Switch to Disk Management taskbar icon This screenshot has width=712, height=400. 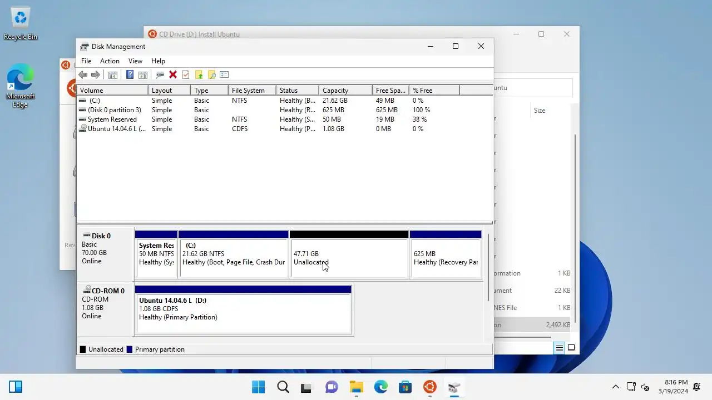(454, 387)
